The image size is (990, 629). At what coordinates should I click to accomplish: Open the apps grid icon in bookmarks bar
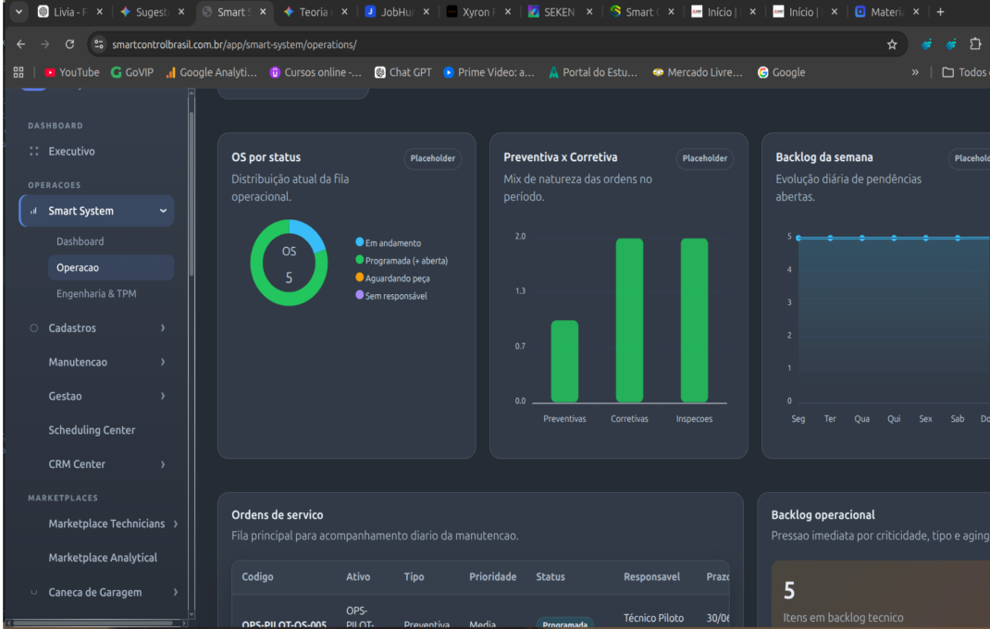coord(19,72)
